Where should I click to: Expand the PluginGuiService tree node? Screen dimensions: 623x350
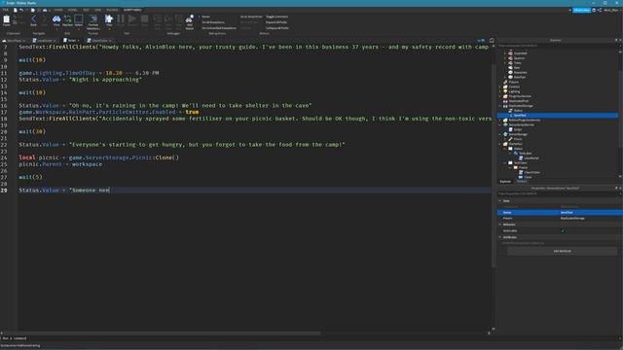point(500,96)
